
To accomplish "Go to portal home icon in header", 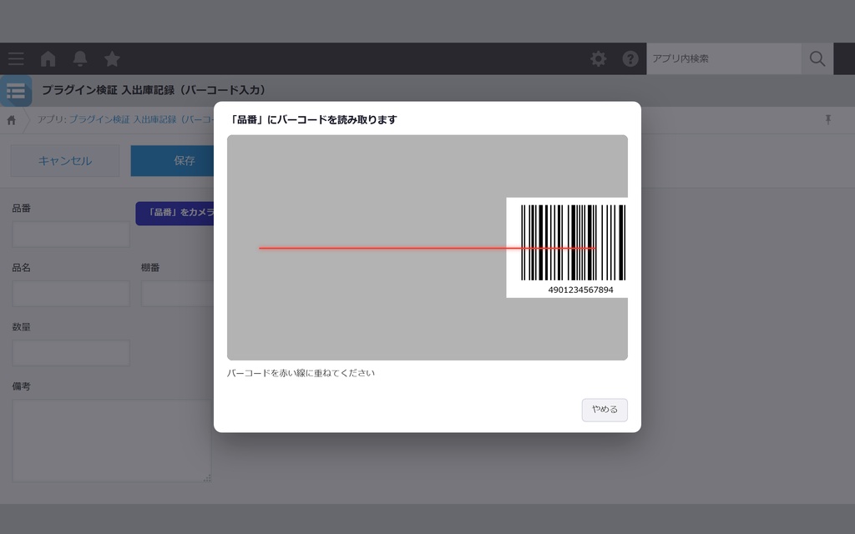I will click(48, 59).
